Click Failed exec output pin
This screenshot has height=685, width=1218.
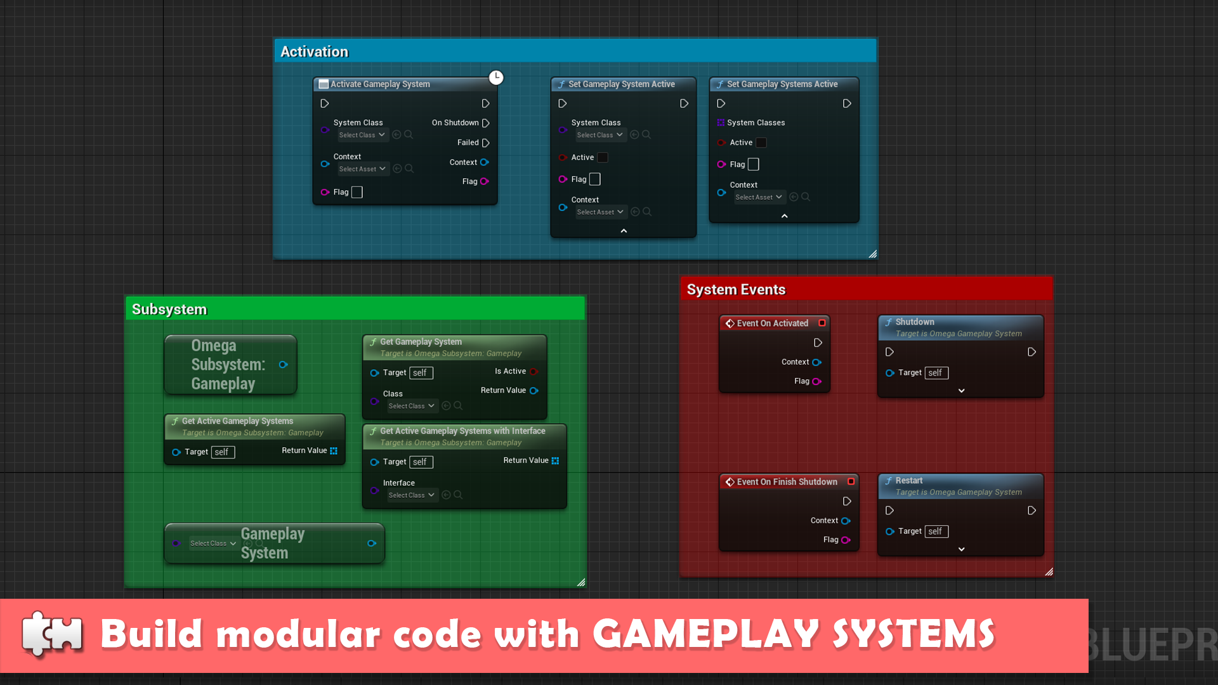click(x=486, y=143)
